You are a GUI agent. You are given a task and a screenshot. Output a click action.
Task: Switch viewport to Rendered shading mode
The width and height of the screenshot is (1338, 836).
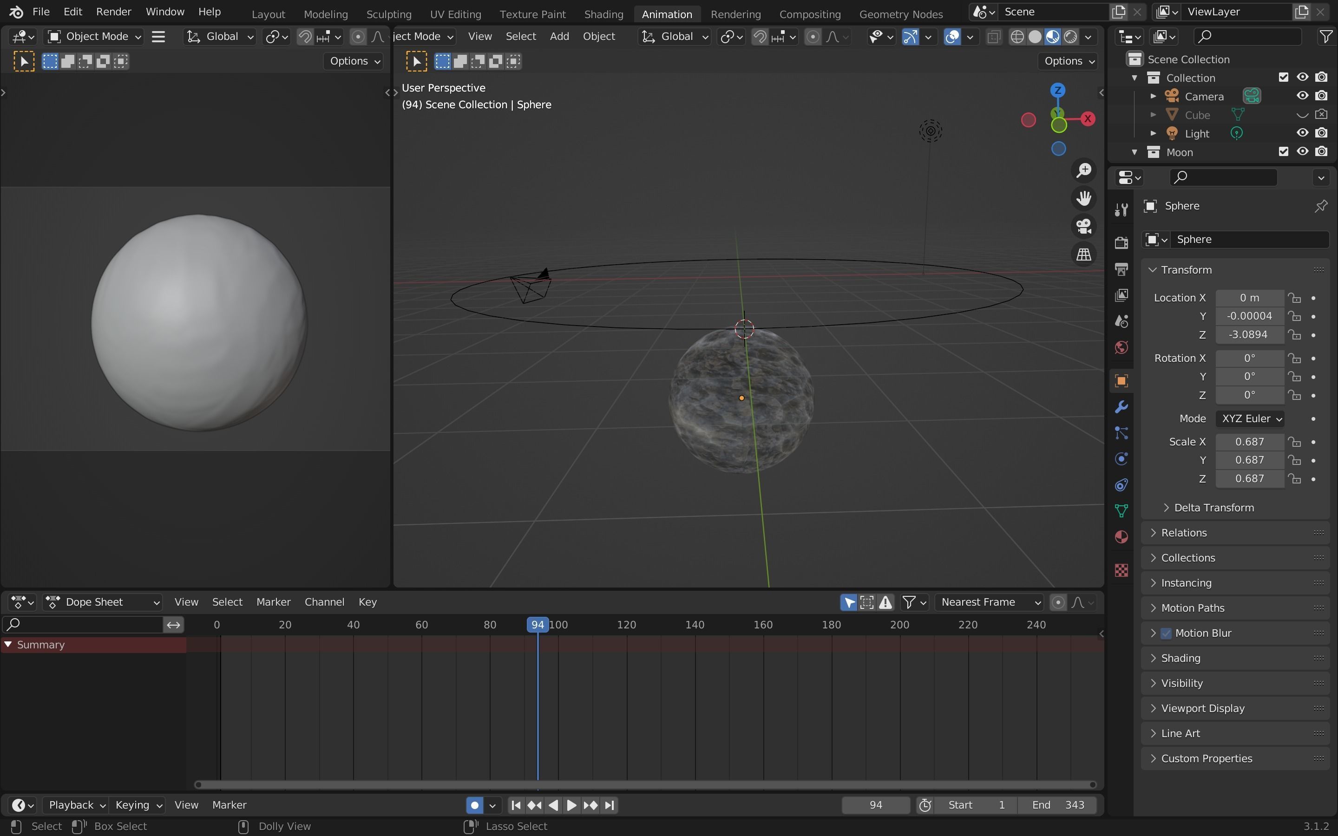coord(1070,36)
